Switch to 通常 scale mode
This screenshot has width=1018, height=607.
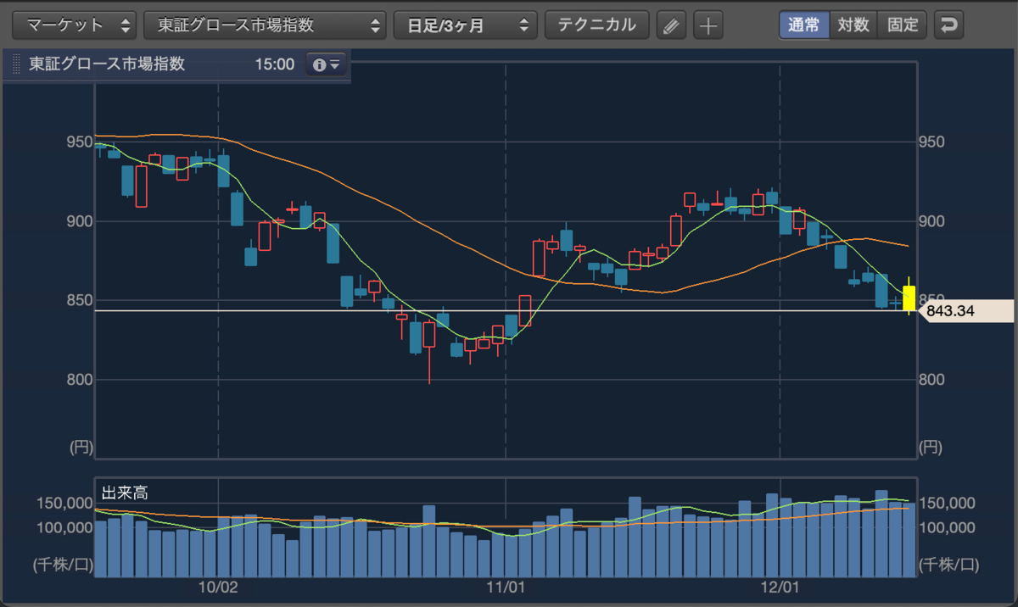(803, 25)
